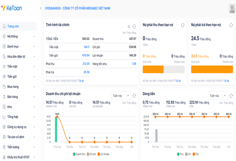Click the Hóa đơn điện tử icon
This screenshot has height=161, width=236.
(x=4, y=56)
